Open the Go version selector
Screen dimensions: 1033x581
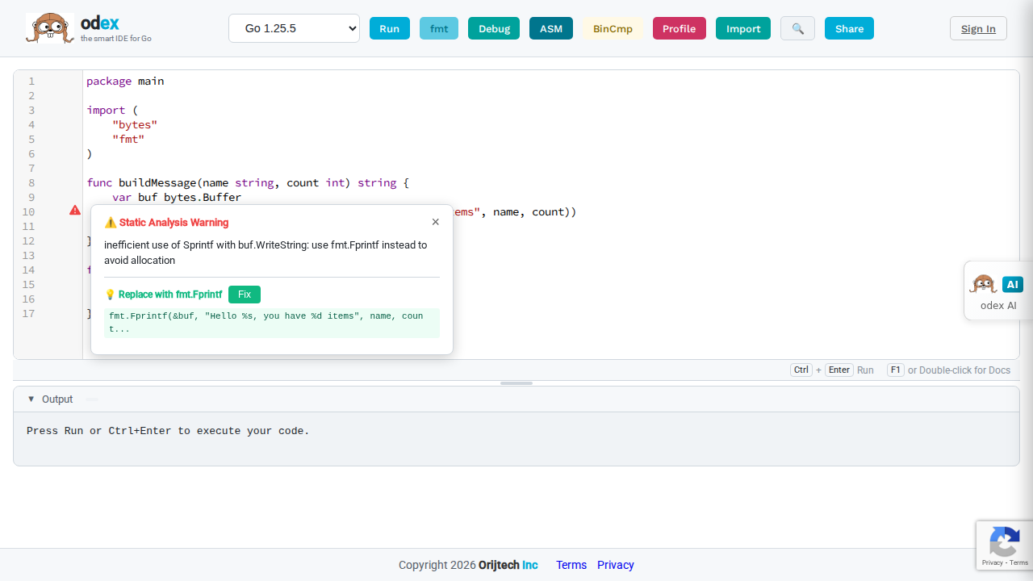(x=294, y=28)
